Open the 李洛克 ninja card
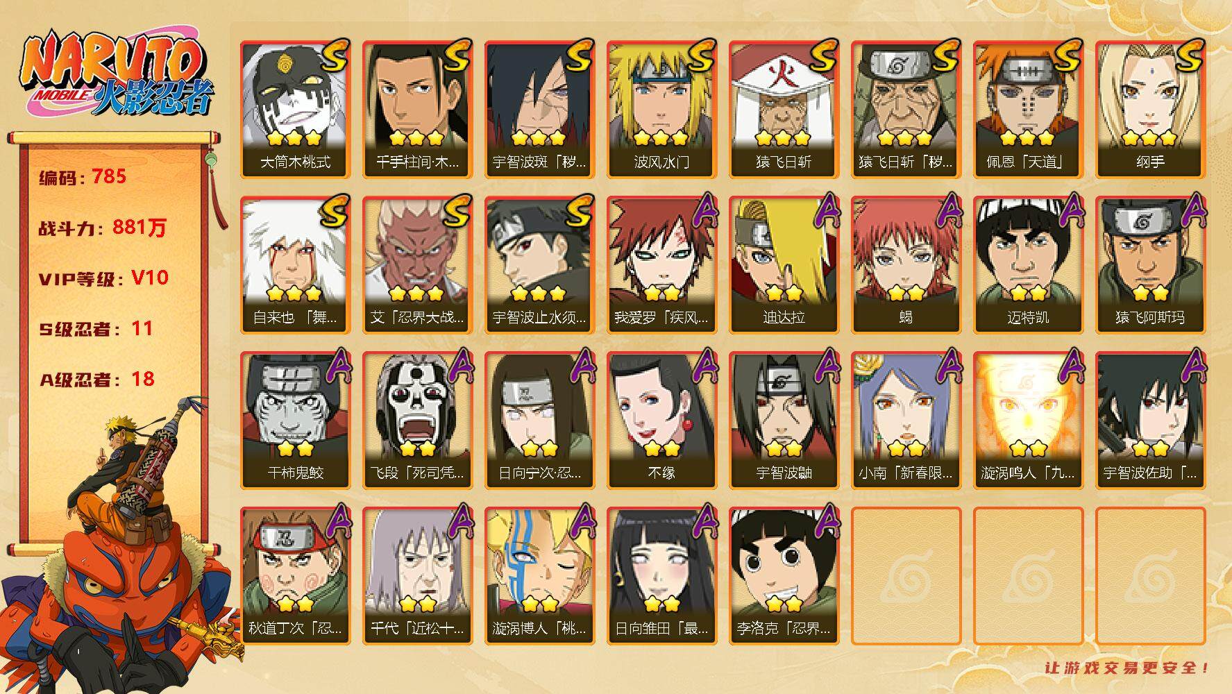 784,576
